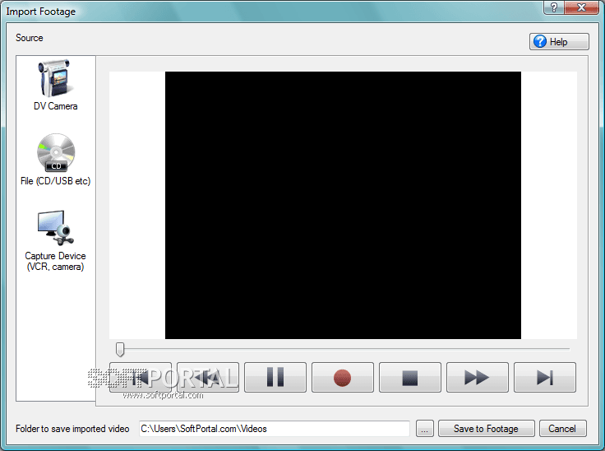Click the rewind button
Viewport: 605px width, 451px height.
click(x=208, y=377)
